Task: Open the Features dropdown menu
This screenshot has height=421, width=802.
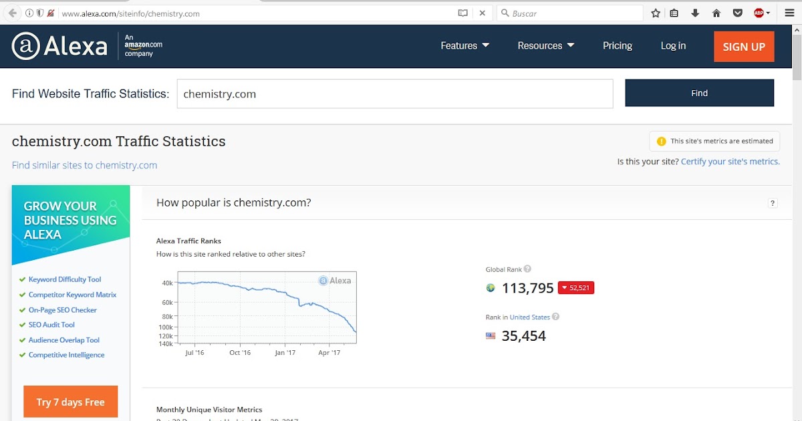Action: coord(465,45)
